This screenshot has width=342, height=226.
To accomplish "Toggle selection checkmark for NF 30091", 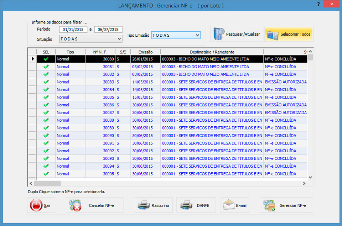I will pyautogui.click(x=46, y=143).
